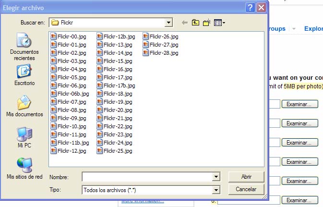Click the help question mark button
This screenshot has height=207, width=323.
(x=250, y=8)
